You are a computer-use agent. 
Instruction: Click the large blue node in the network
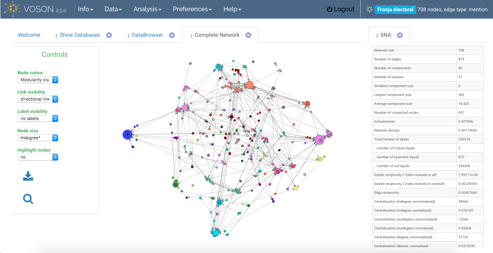pos(127,134)
